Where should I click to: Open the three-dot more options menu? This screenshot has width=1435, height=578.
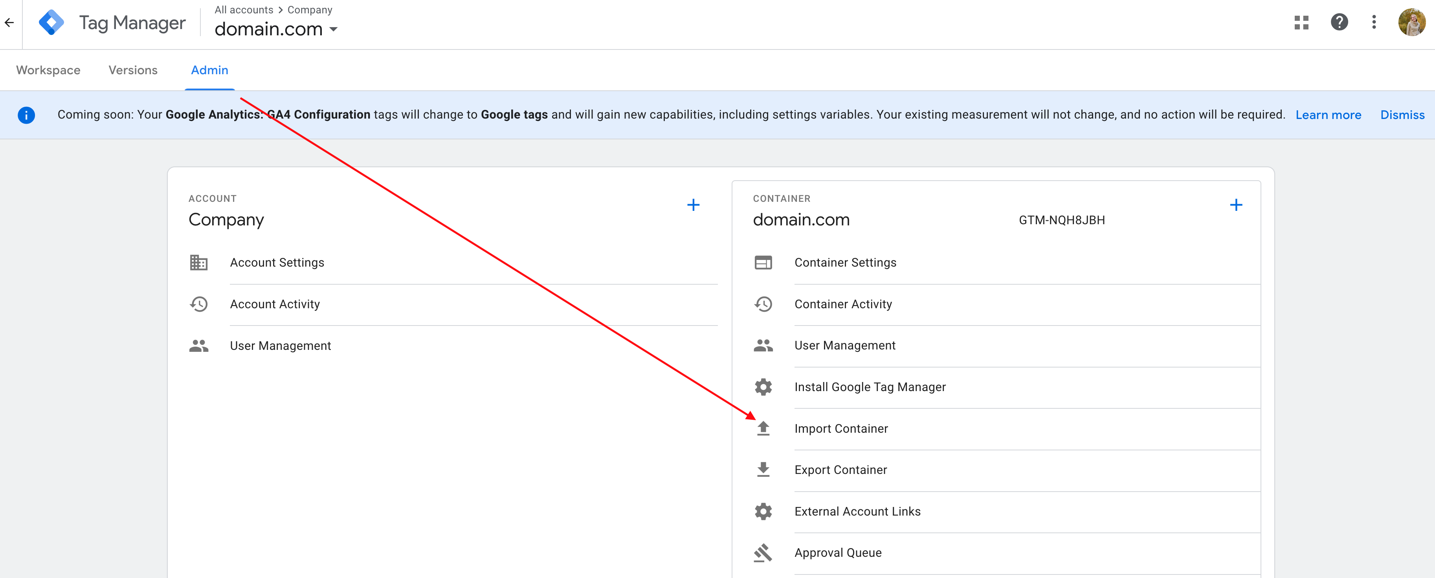point(1374,22)
